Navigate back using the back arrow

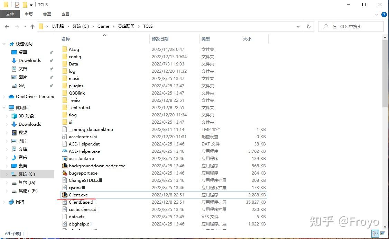pyautogui.click(x=7, y=26)
